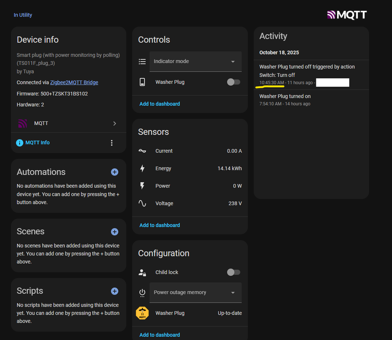Click Add to dashboard under Sensors
This screenshot has width=392, height=340.
(159, 225)
